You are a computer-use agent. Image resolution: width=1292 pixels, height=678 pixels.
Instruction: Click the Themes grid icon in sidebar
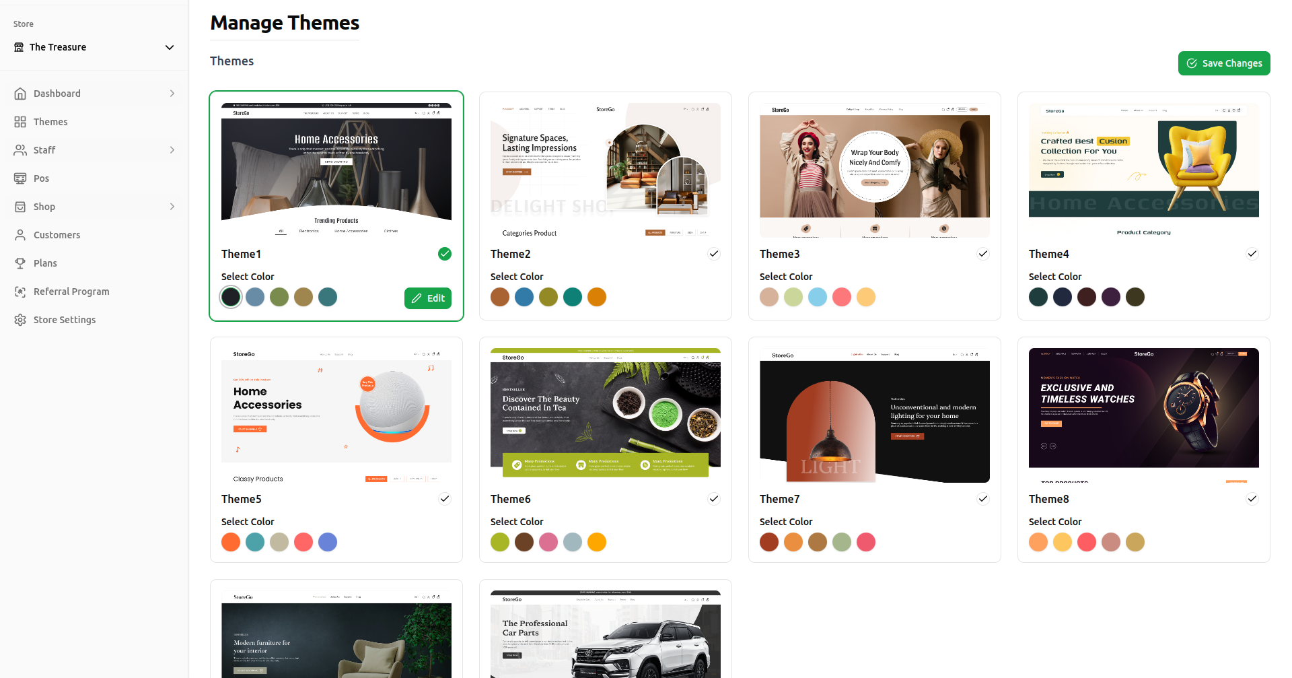pos(20,122)
